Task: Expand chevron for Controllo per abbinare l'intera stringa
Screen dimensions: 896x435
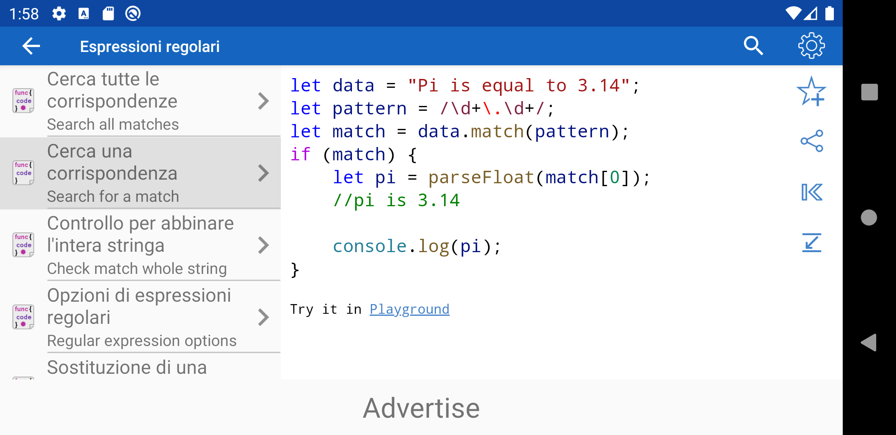Action: click(264, 245)
